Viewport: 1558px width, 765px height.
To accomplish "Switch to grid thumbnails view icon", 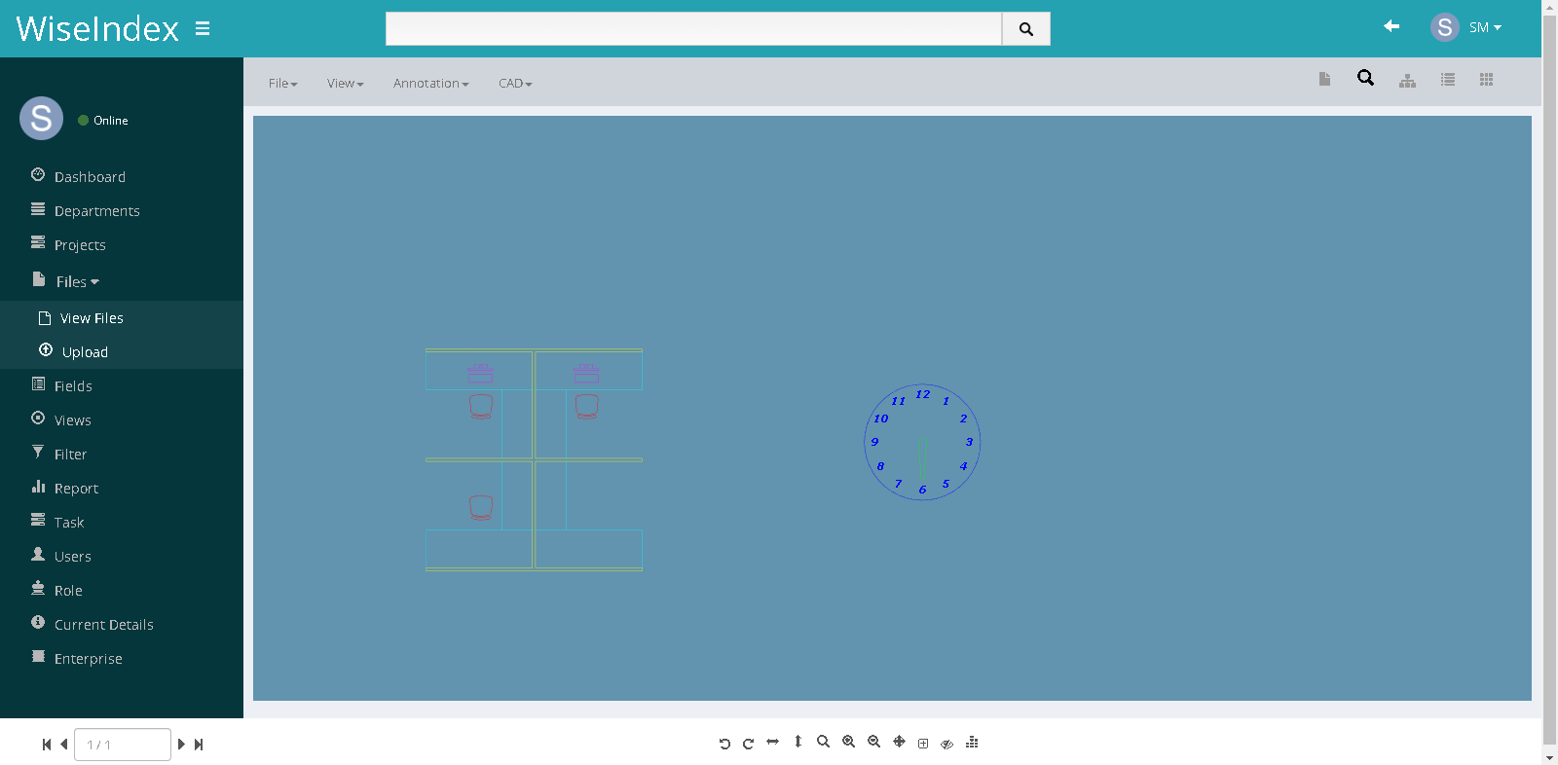I will click(1486, 80).
